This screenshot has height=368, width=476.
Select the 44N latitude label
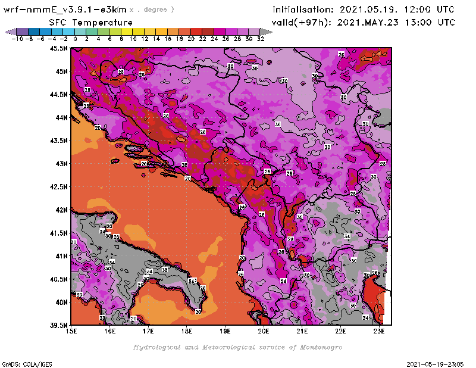click(x=61, y=117)
